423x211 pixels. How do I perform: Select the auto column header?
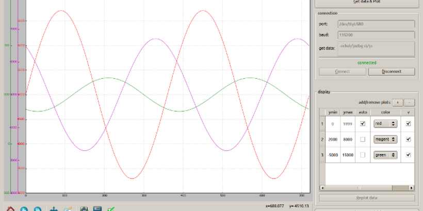tap(363, 112)
